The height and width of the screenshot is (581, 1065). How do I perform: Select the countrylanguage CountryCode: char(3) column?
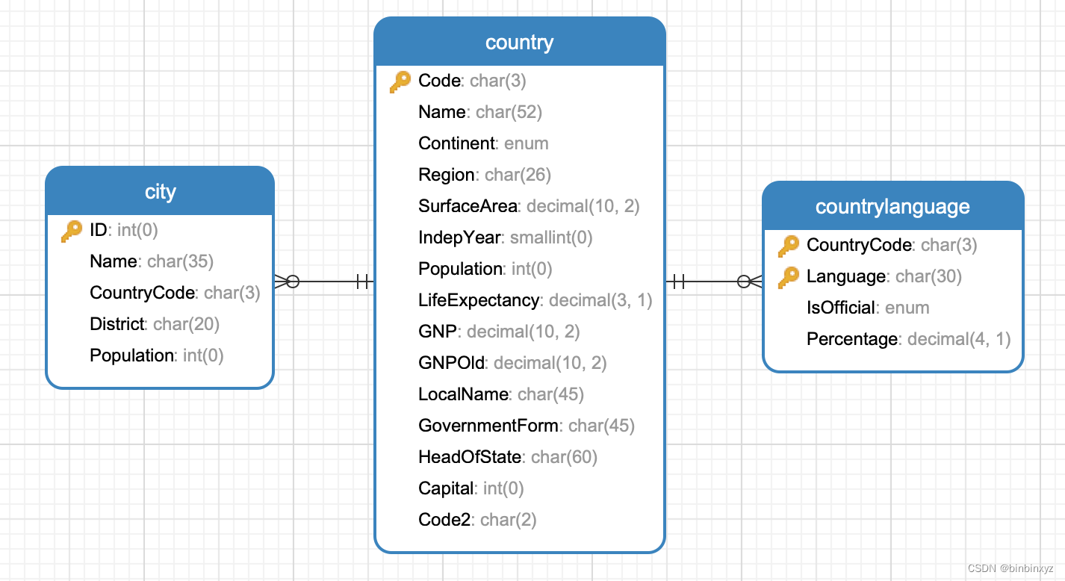click(892, 245)
